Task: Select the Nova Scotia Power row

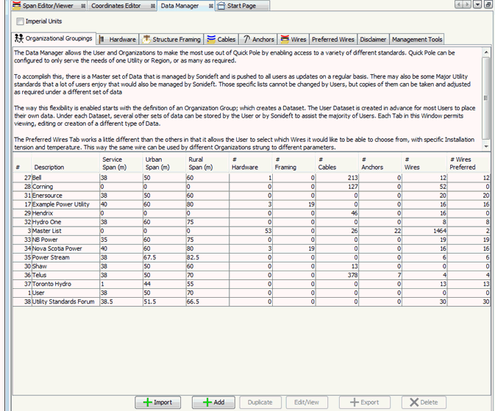Action: (252, 249)
